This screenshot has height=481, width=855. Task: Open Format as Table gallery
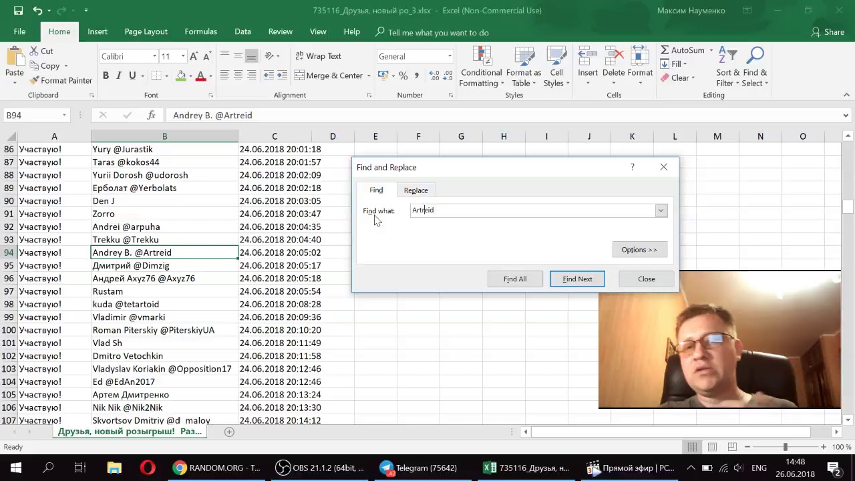point(524,66)
